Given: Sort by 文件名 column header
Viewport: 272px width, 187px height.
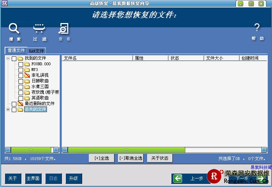Looking at the screenshot, I should coord(97,58).
